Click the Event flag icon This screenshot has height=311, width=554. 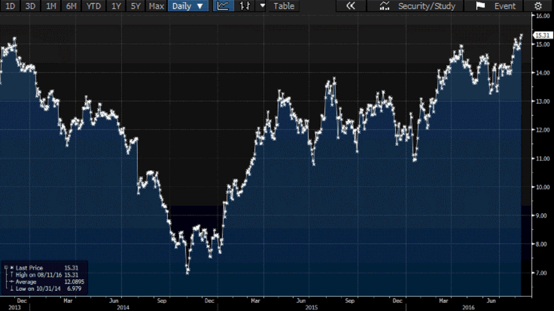click(x=480, y=6)
